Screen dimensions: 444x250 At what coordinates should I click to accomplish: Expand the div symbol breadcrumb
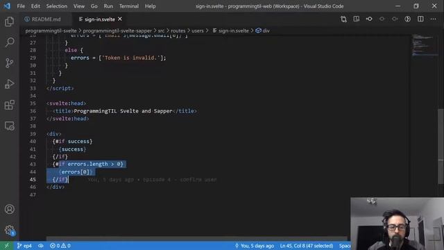coord(262,31)
